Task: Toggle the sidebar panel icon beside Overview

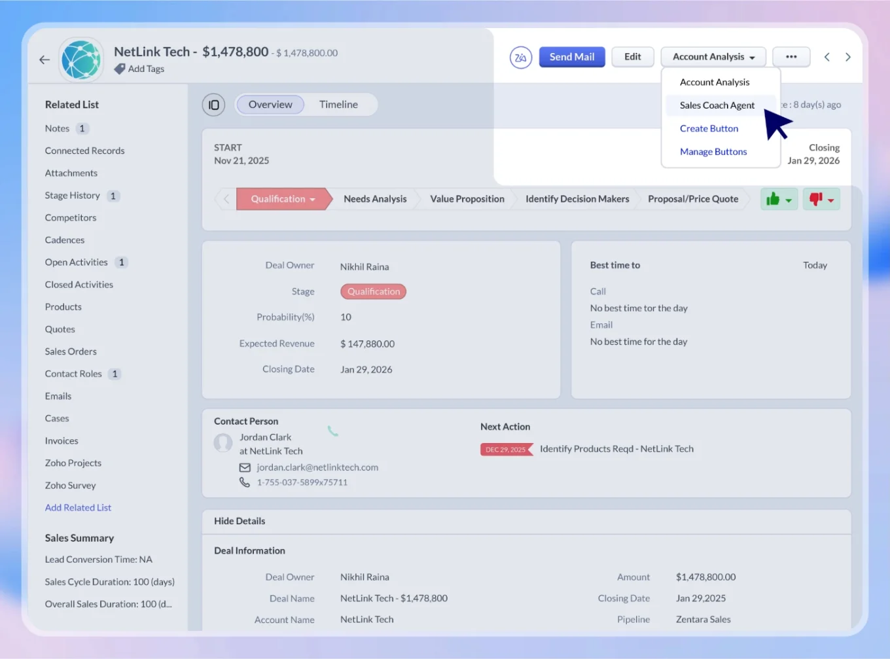Action: 213,105
